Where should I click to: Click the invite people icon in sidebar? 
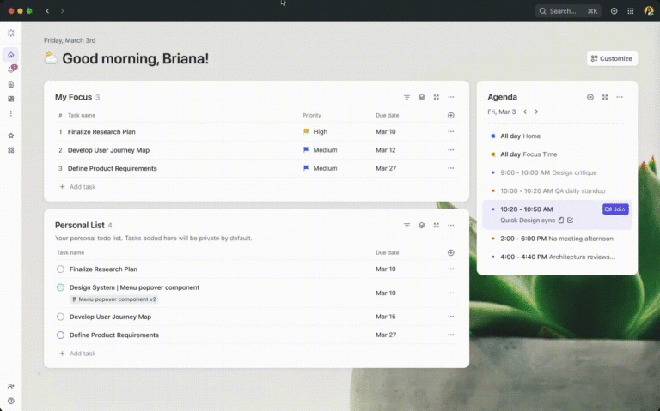click(11, 386)
